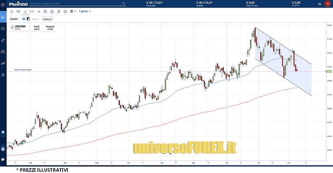Click the pencil drawing tools icon
Image resolution: width=333 pixels, height=173 pixels.
(x=25, y=11)
